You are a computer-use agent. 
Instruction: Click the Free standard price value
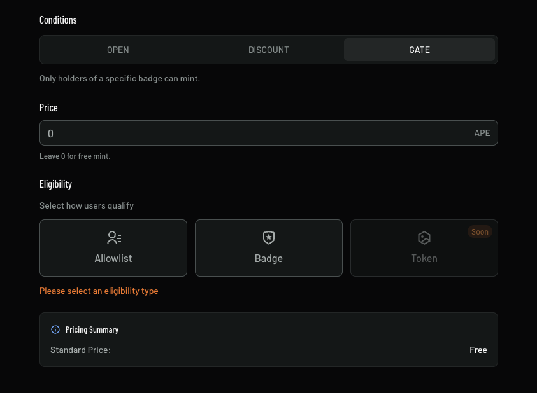pos(478,350)
